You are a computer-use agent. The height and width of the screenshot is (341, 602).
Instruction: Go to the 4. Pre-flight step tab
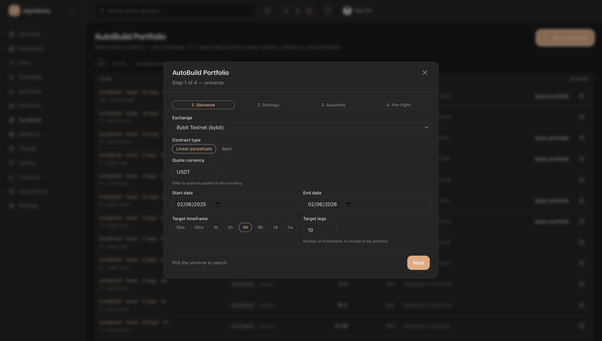pyautogui.click(x=398, y=105)
